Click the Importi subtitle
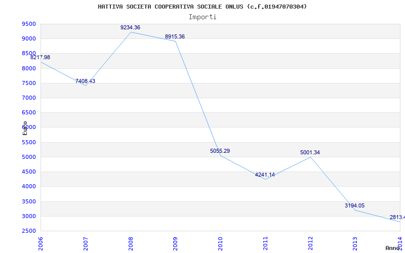Image resolution: width=405 pixels, height=253 pixels. [202, 17]
